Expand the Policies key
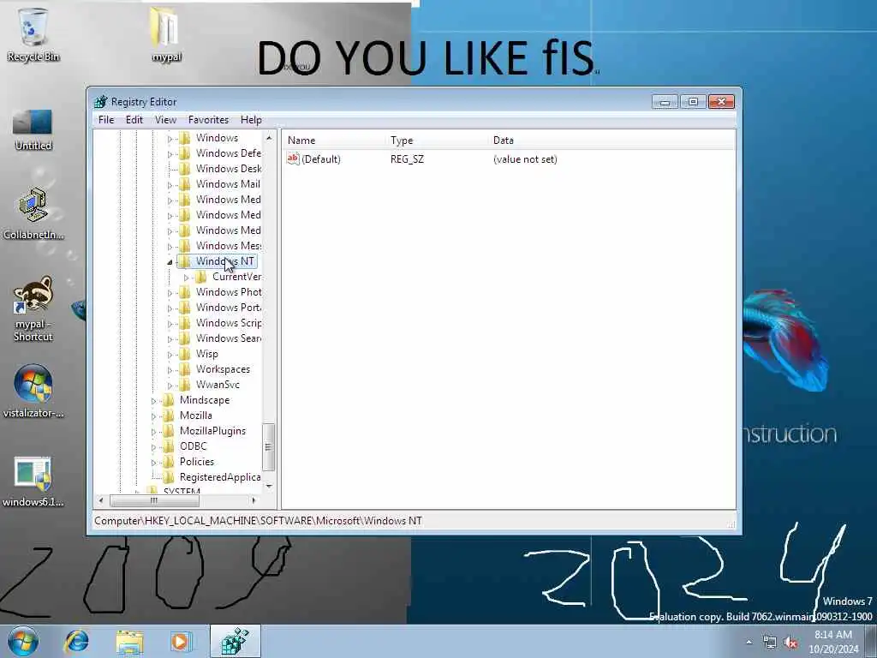Viewport: 877px width, 658px height. tap(153, 463)
